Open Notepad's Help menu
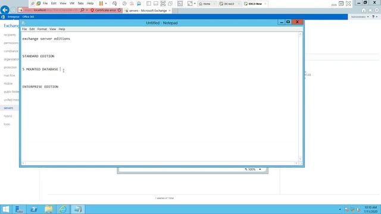381x214 pixels. click(62, 29)
